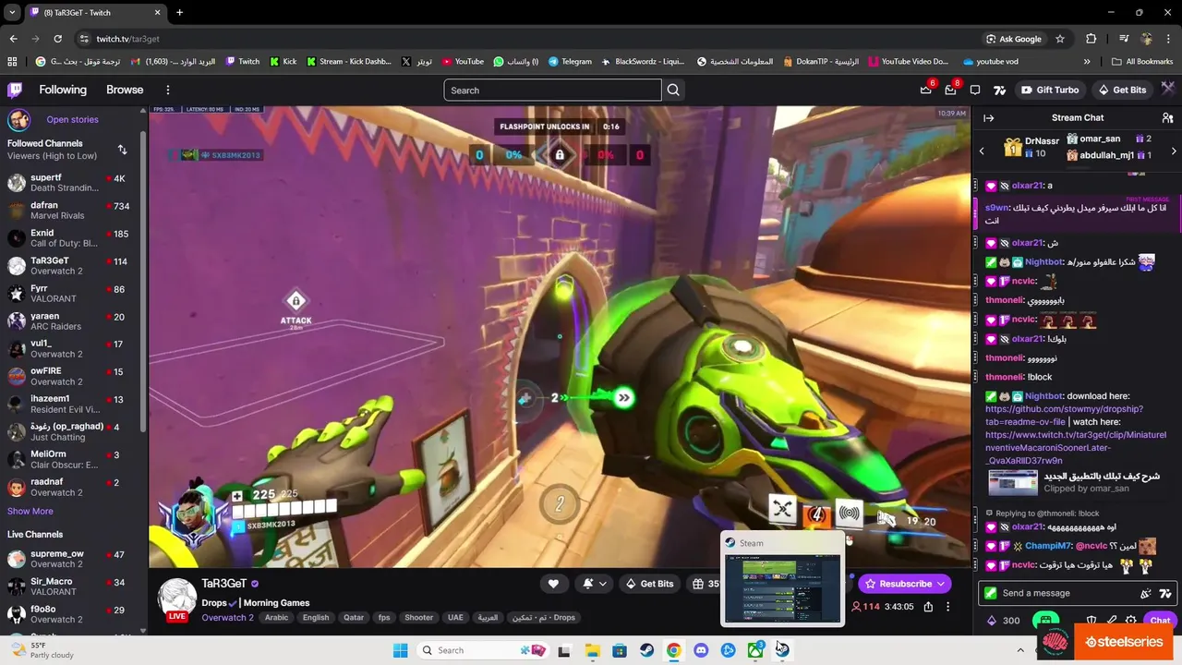Click the Overwatch 2 category link
The width and height of the screenshot is (1182, 665).
(227, 617)
